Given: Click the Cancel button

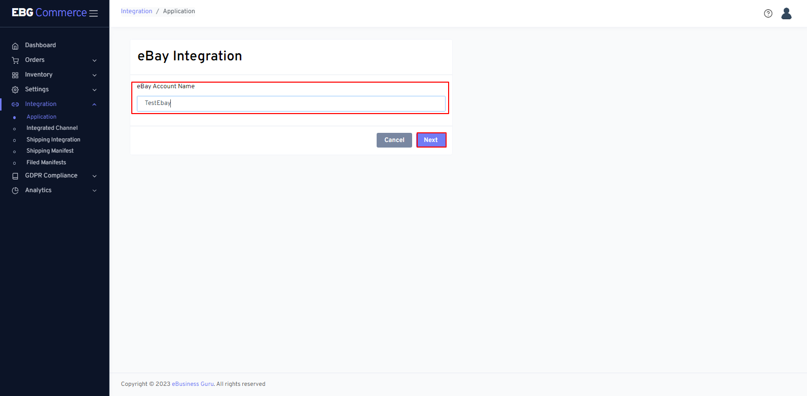Looking at the screenshot, I should (394, 140).
